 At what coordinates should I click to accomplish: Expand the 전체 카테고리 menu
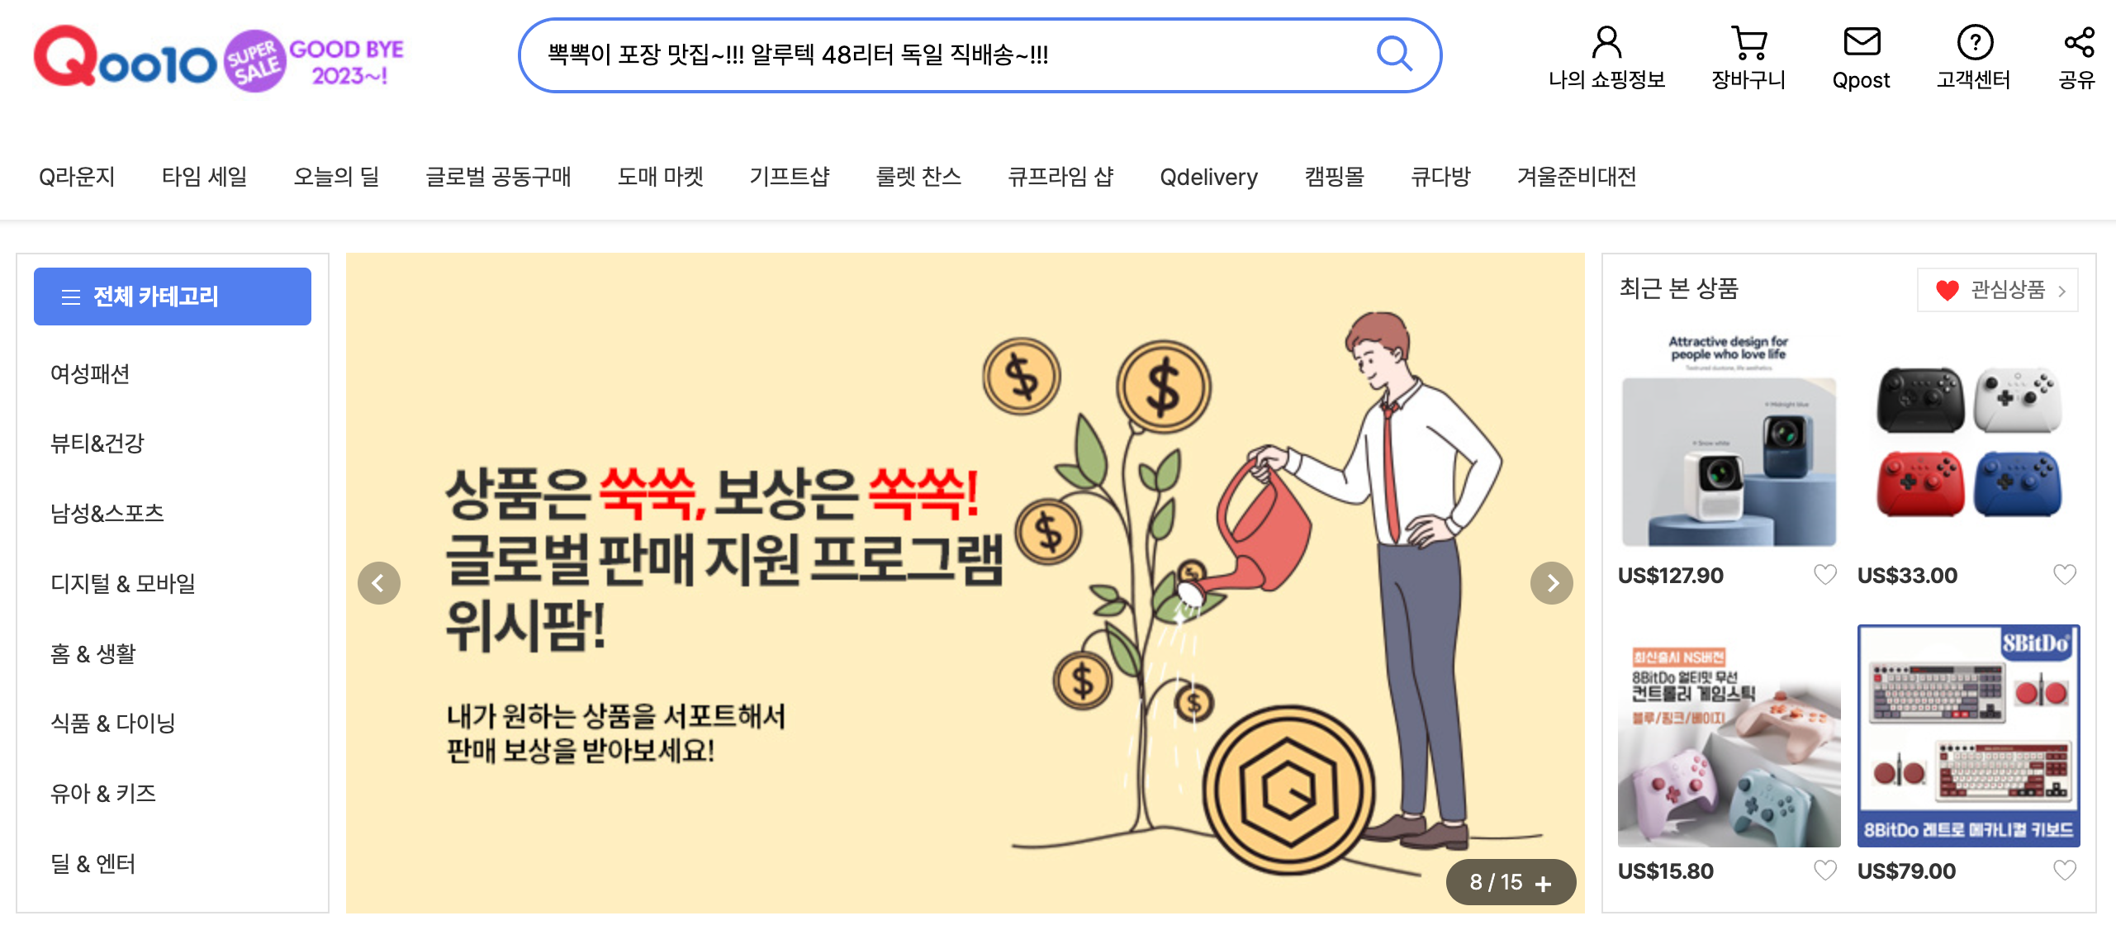coord(173,296)
